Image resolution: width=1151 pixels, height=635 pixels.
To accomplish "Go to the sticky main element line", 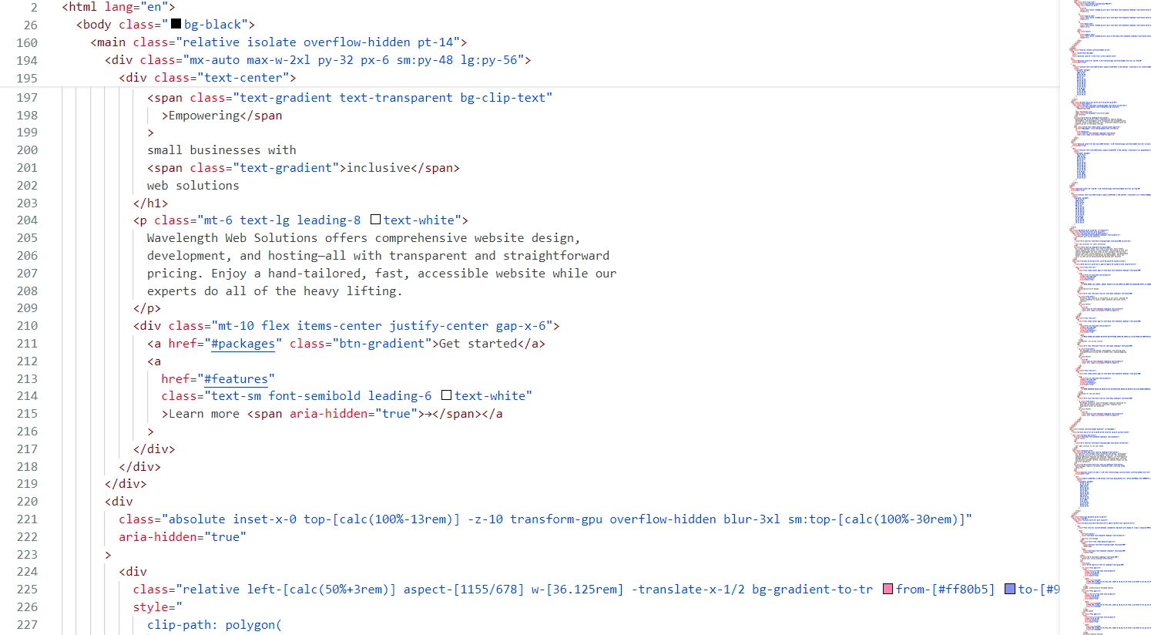I will point(277,42).
